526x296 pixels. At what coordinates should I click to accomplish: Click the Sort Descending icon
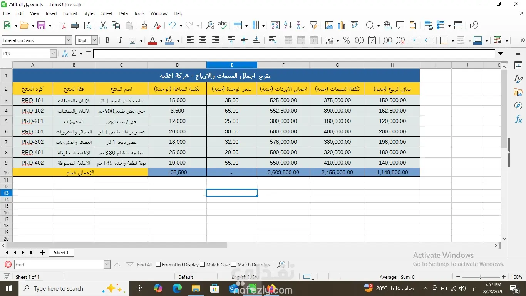[x=301, y=25]
